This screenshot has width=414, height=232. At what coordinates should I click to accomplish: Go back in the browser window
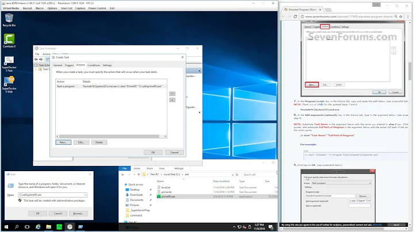tap(283, 16)
